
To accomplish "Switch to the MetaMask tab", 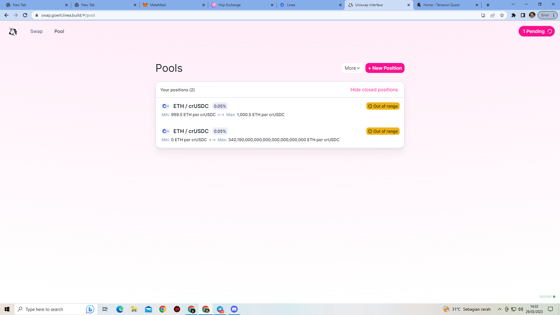I will click(174, 5).
